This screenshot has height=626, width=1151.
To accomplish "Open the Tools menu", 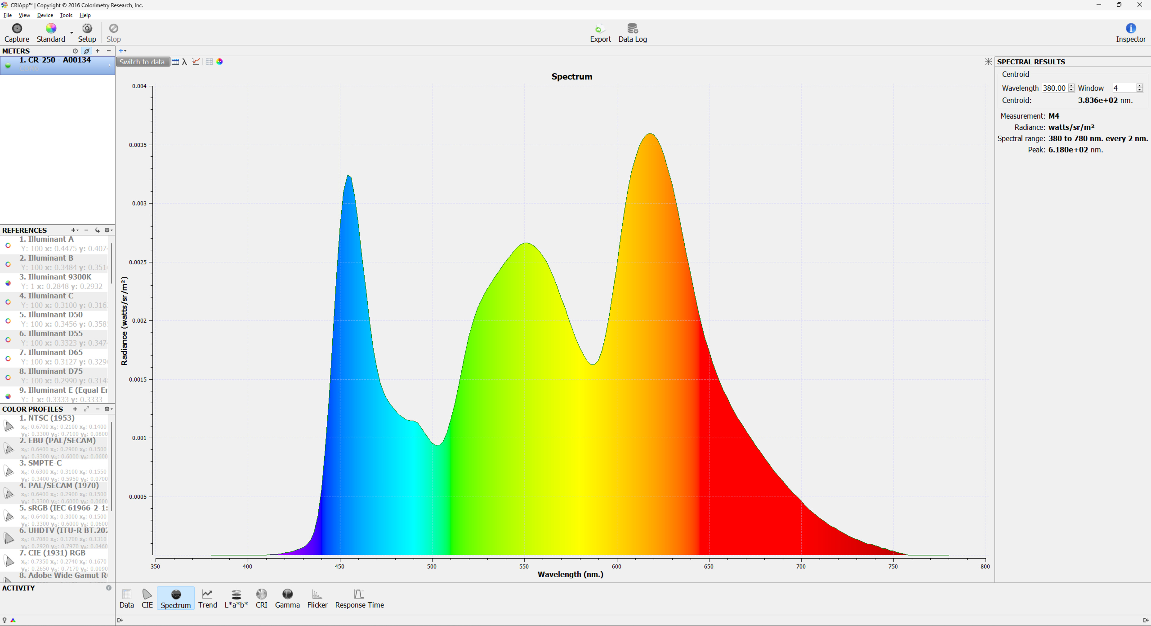I will 66,15.
